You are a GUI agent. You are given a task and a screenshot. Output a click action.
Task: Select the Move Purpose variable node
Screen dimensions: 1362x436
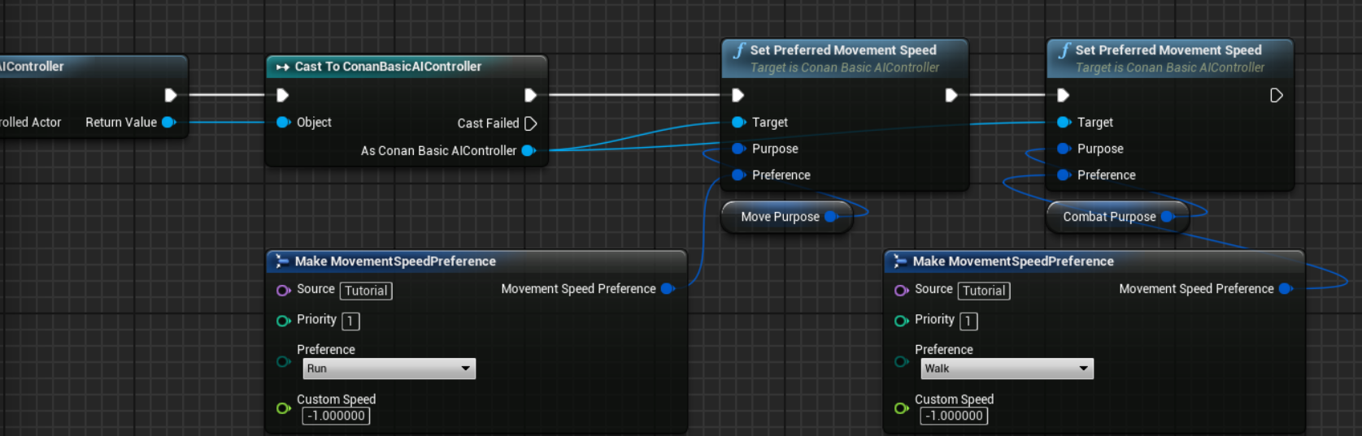coord(779,217)
